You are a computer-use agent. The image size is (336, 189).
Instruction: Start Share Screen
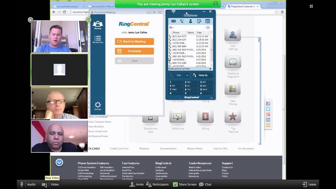coord(185,185)
